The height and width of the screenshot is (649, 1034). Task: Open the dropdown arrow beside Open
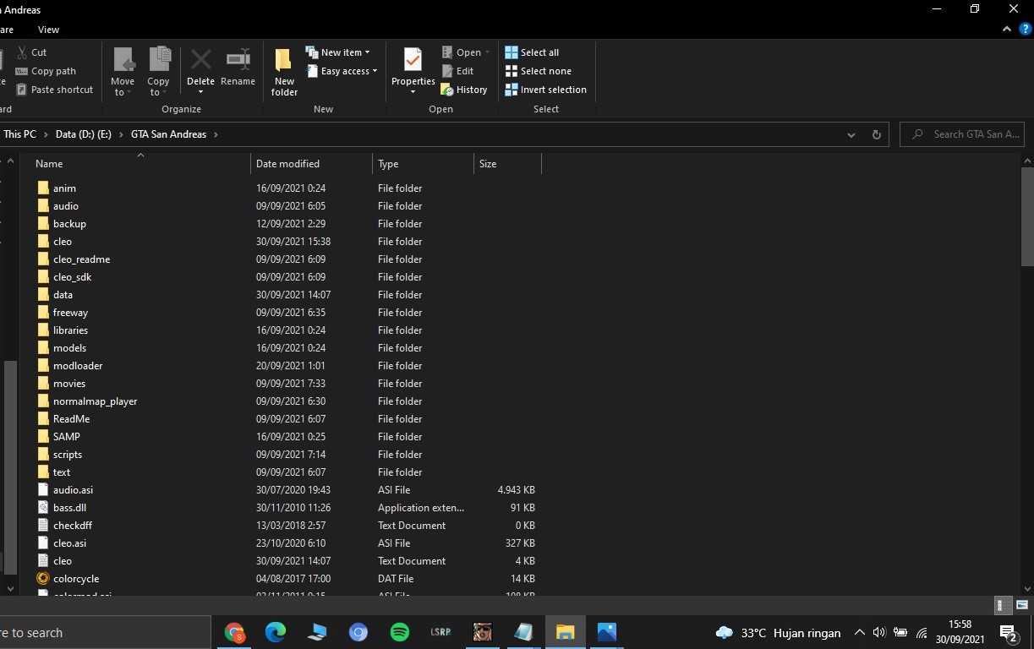pos(487,52)
